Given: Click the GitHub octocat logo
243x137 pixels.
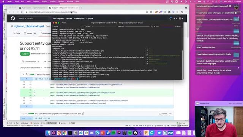Looking at the screenshot, I should pos(13,19).
